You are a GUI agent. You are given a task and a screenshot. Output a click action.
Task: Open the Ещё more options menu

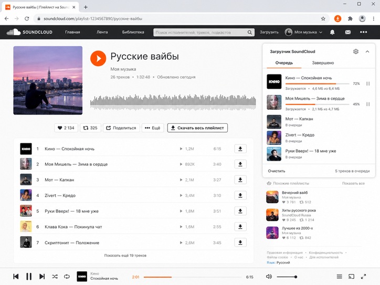152,128
